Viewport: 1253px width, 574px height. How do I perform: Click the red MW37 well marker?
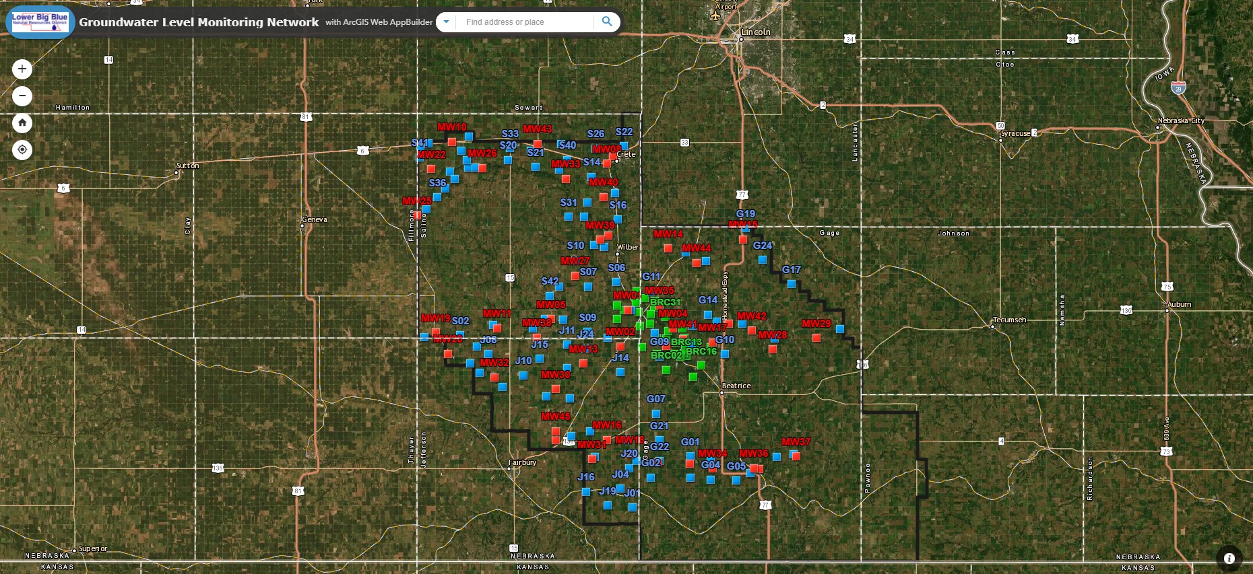tap(796, 456)
